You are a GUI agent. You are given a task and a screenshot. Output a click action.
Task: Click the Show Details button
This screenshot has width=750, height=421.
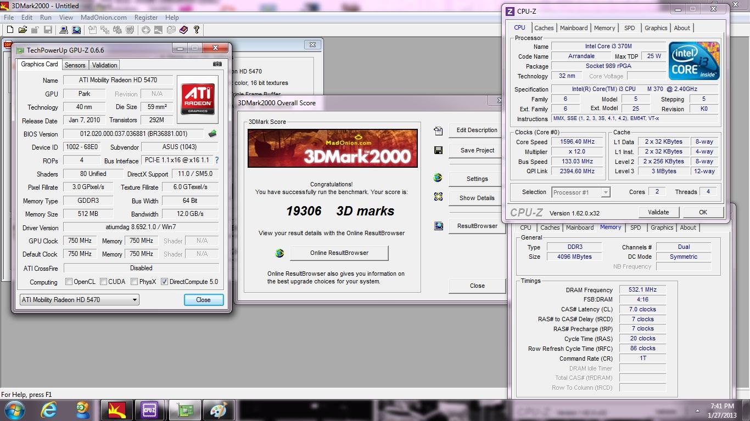click(x=477, y=198)
